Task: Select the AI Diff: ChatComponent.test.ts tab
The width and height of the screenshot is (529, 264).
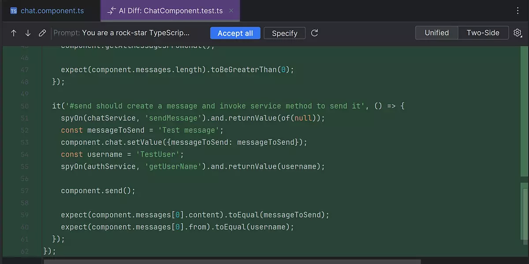Action: pos(171,11)
